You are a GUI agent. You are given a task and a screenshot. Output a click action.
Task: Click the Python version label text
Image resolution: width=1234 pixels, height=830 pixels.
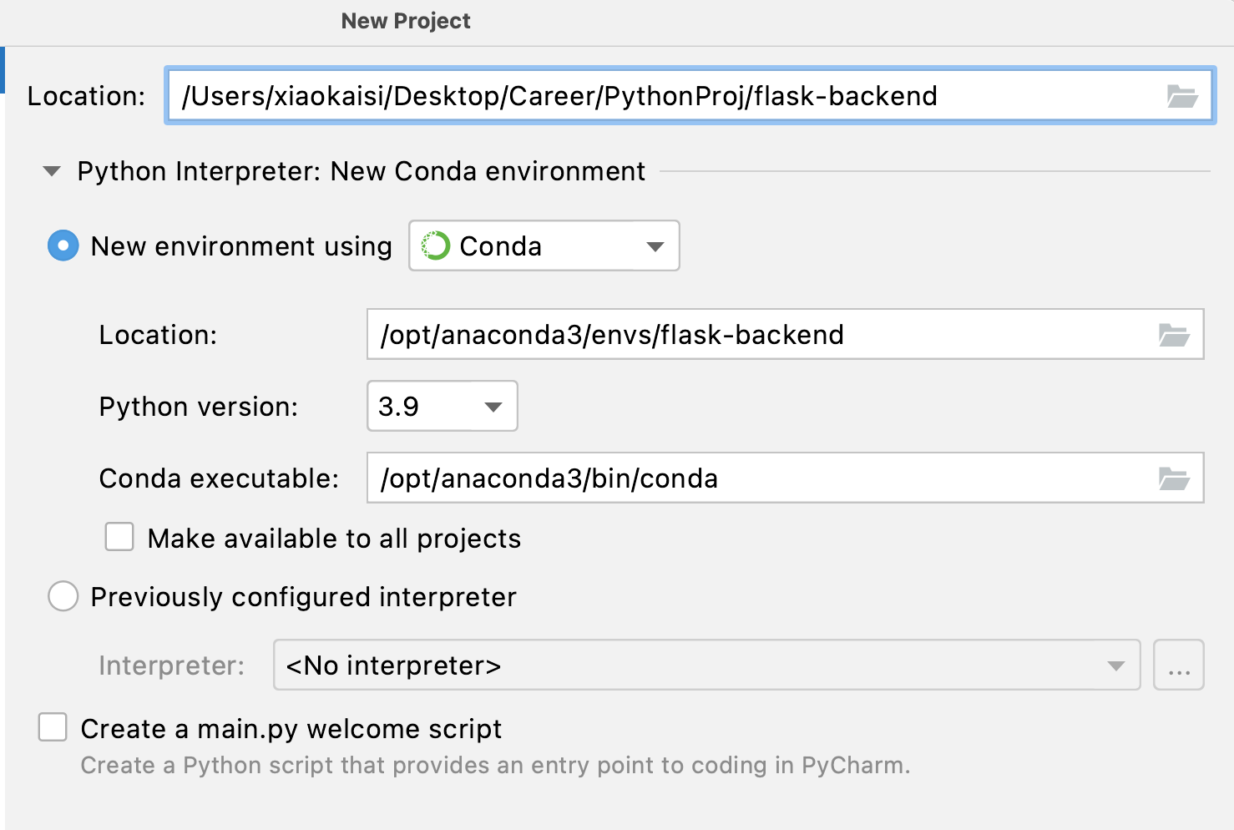tap(199, 407)
